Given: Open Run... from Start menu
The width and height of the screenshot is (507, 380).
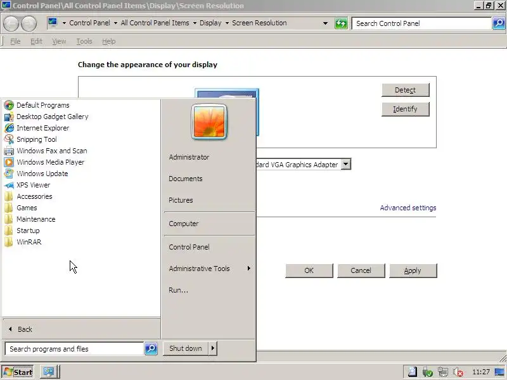Looking at the screenshot, I should point(179,290).
